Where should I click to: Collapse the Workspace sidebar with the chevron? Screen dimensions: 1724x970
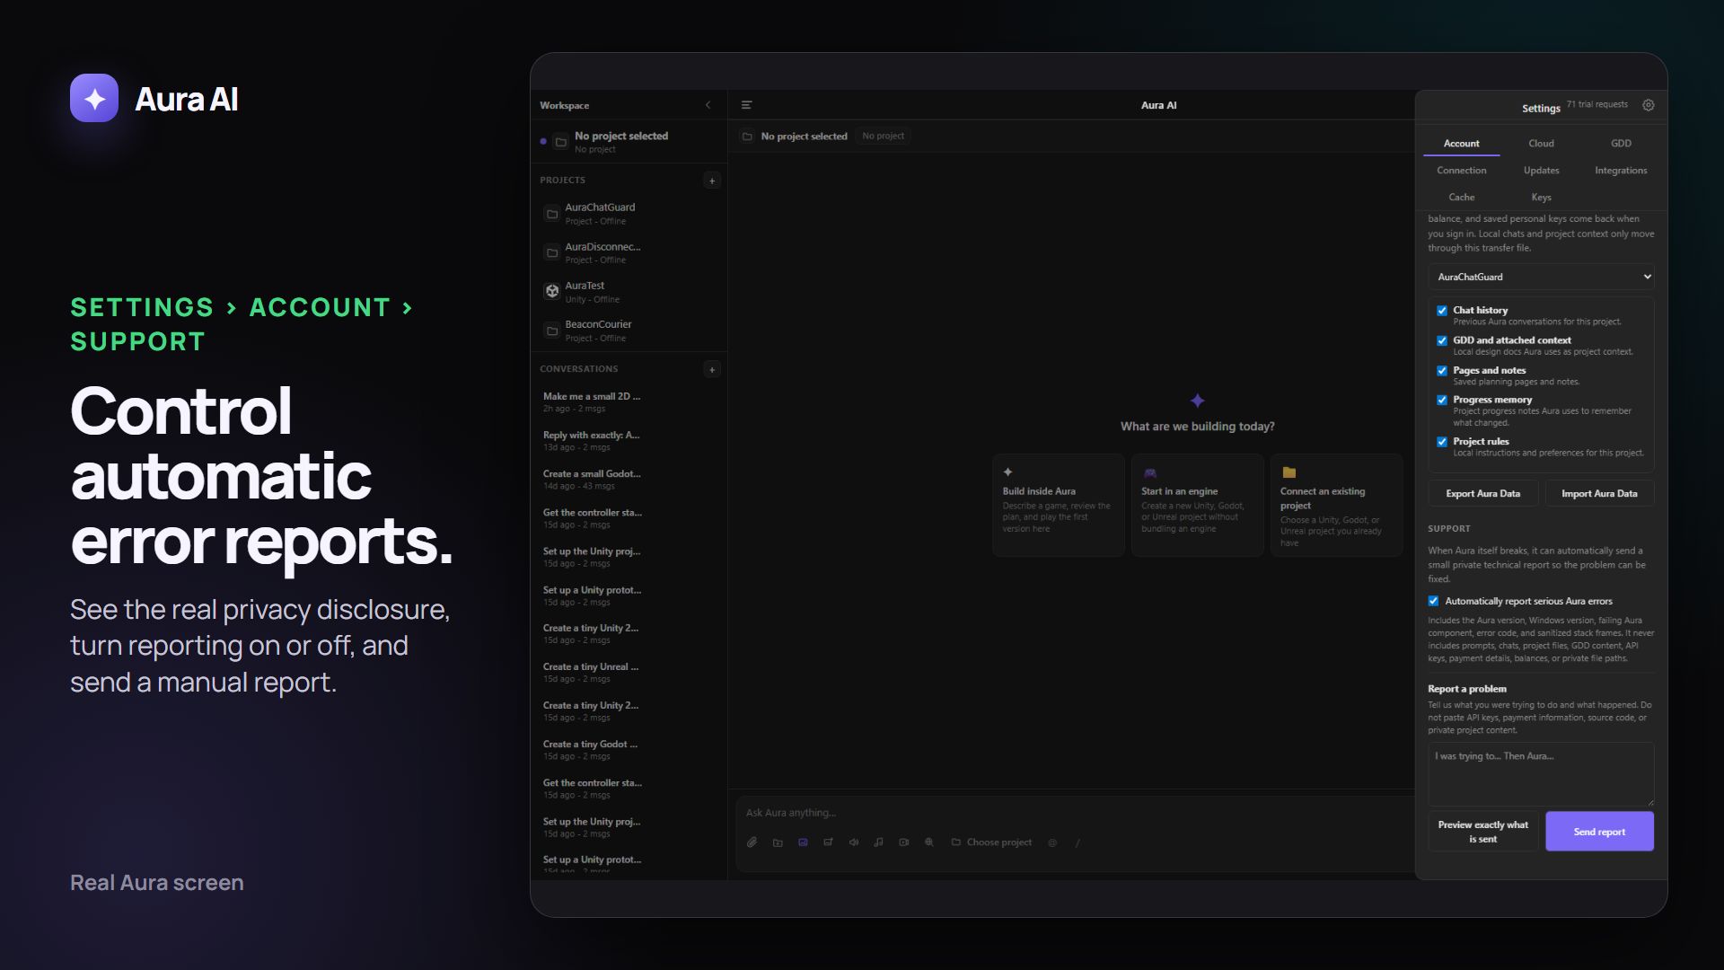(x=708, y=105)
